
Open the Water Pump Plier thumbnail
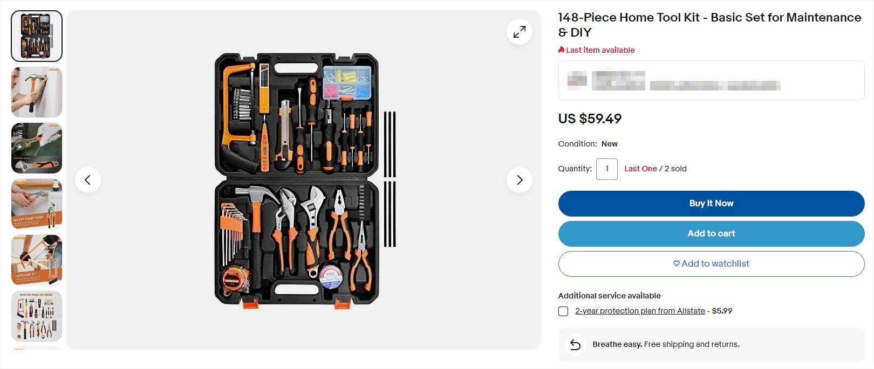click(36, 204)
